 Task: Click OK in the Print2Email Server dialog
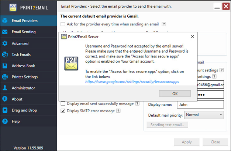(x=175, y=94)
